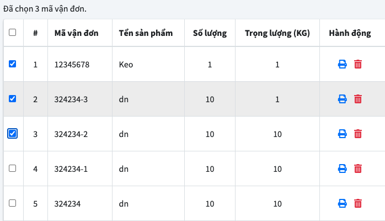The width and height of the screenshot is (385, 221).
Task: Delete waybill 324234-3 row
Action: (x=358, y=99)
